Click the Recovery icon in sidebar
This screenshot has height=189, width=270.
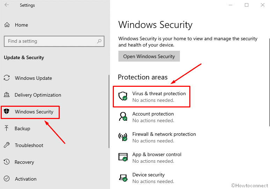tap(7, 162)
